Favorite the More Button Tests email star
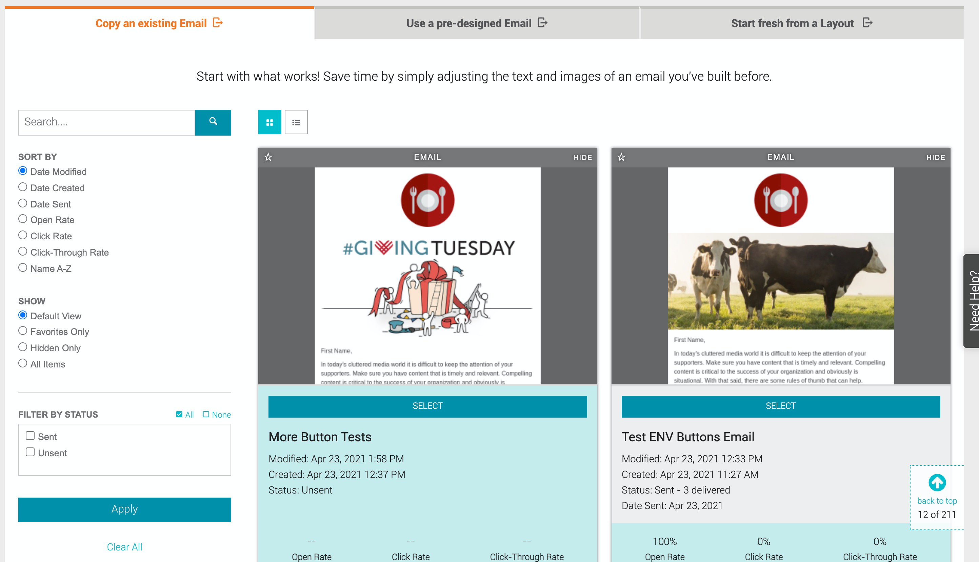Image resolution: width=979 pixels, height=562 pixels. [268, 157]
